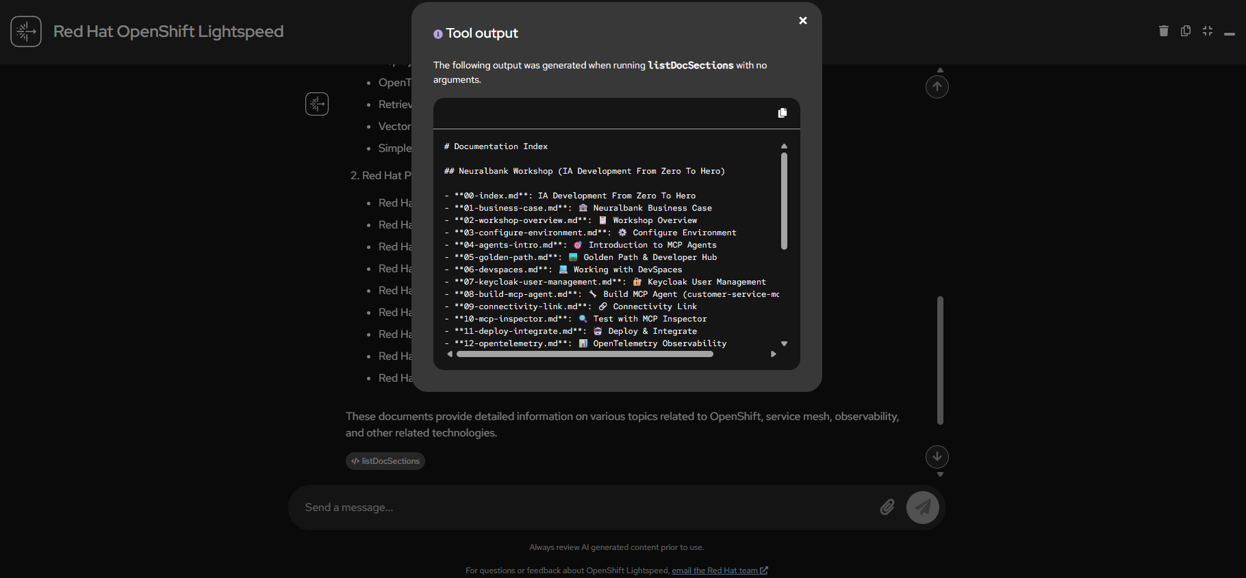Clear chat history with trash icon

click(x=1164, y=31)
